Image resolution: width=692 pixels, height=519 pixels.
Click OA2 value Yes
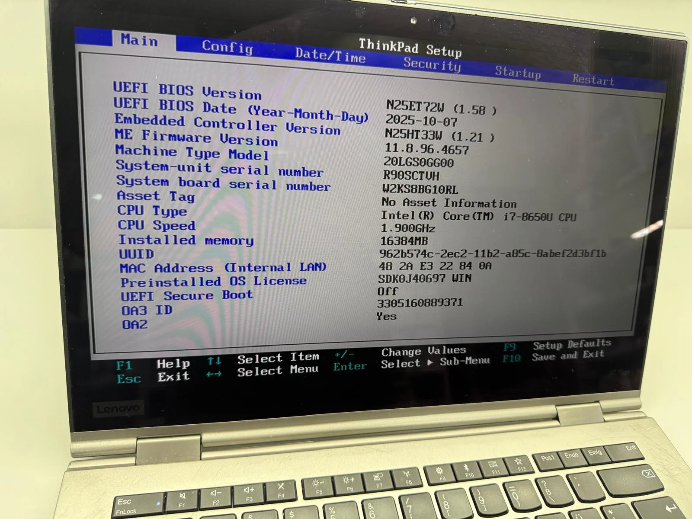[387, 316]
